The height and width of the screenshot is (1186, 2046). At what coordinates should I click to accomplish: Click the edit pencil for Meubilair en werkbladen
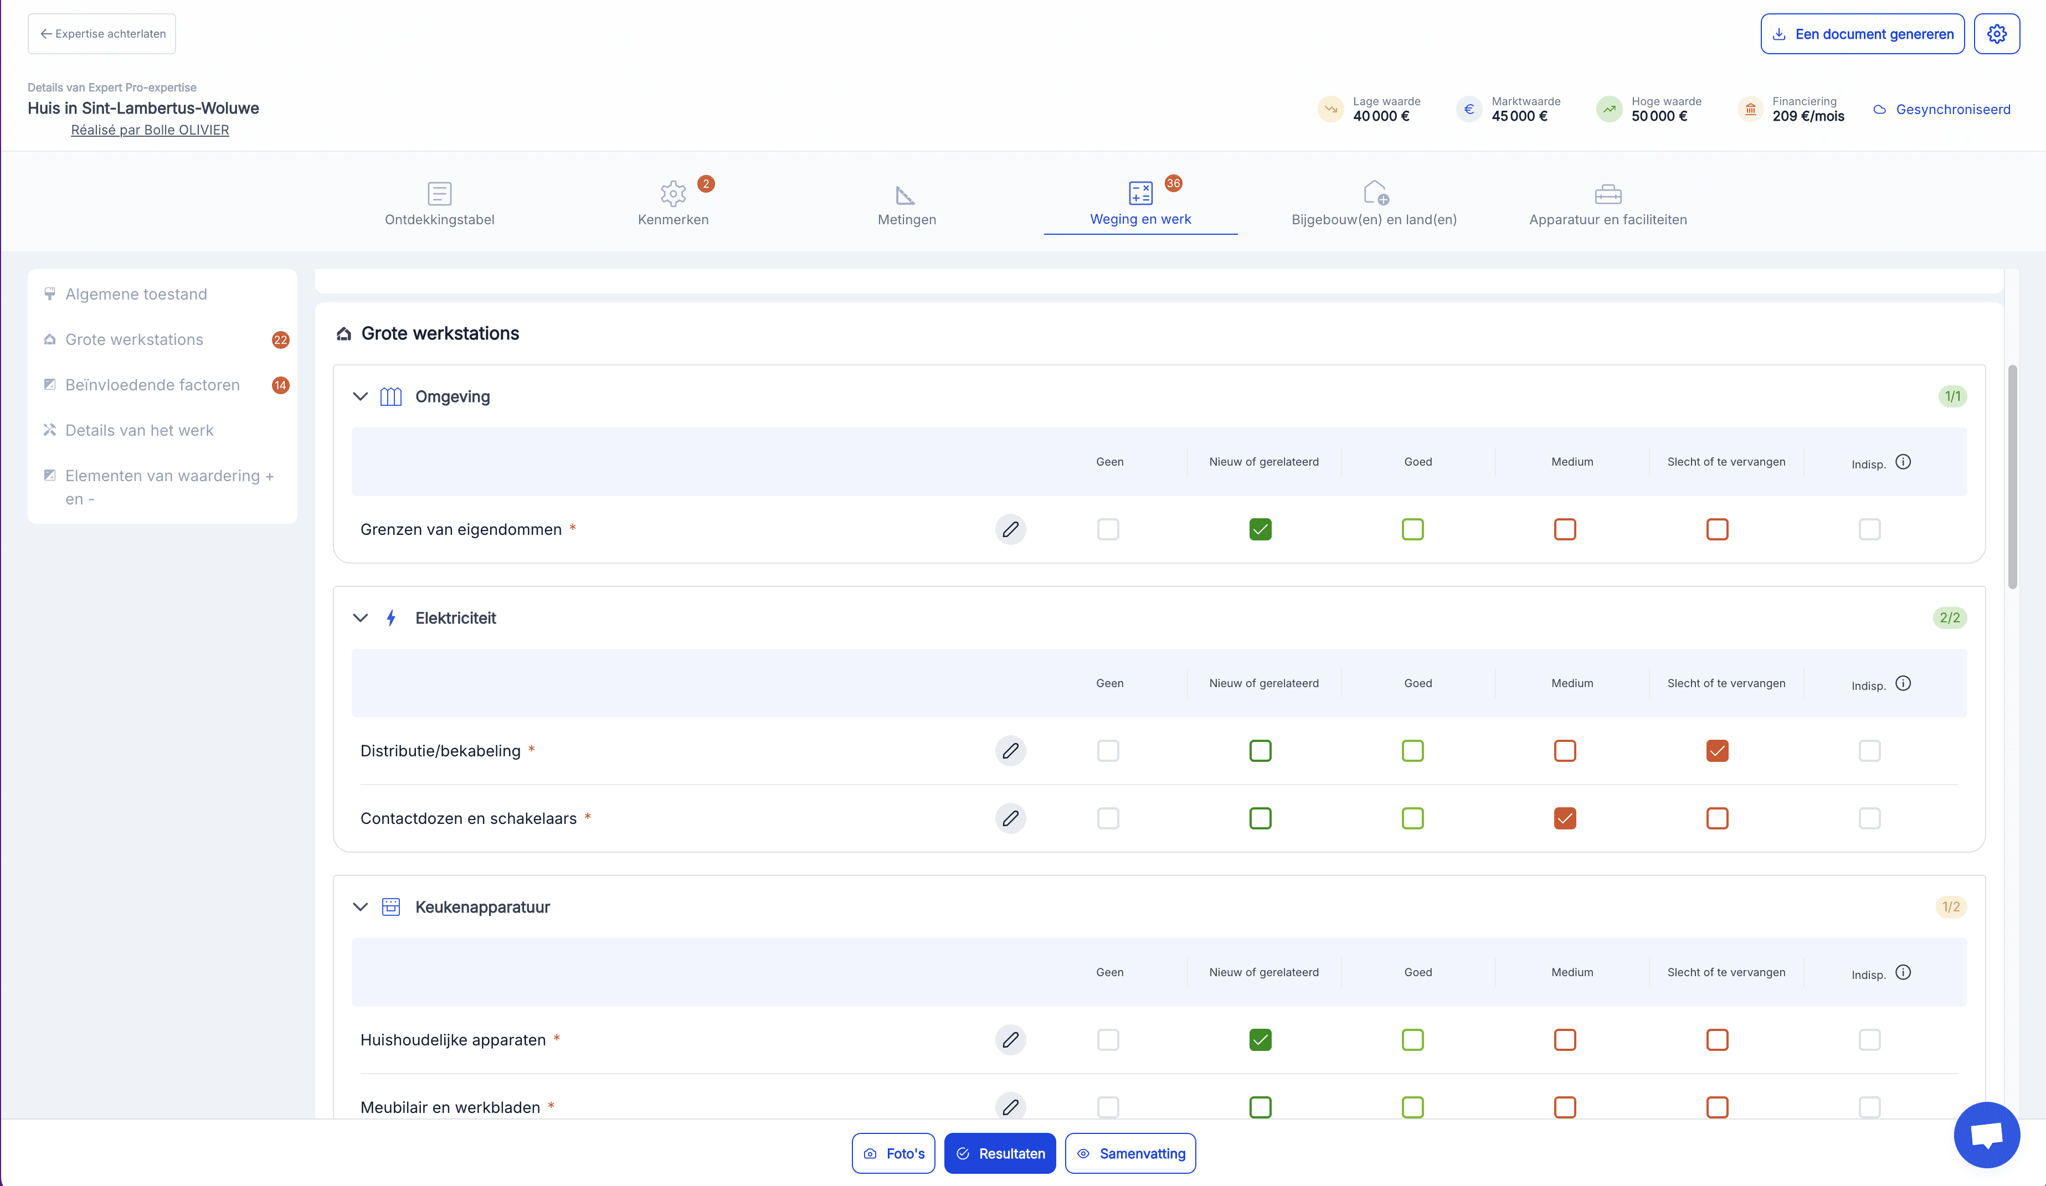pyautogui.click(x=1010, y=1106)
